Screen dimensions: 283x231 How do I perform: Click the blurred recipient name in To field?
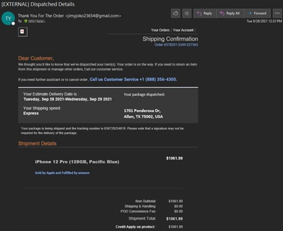point(37,21)
